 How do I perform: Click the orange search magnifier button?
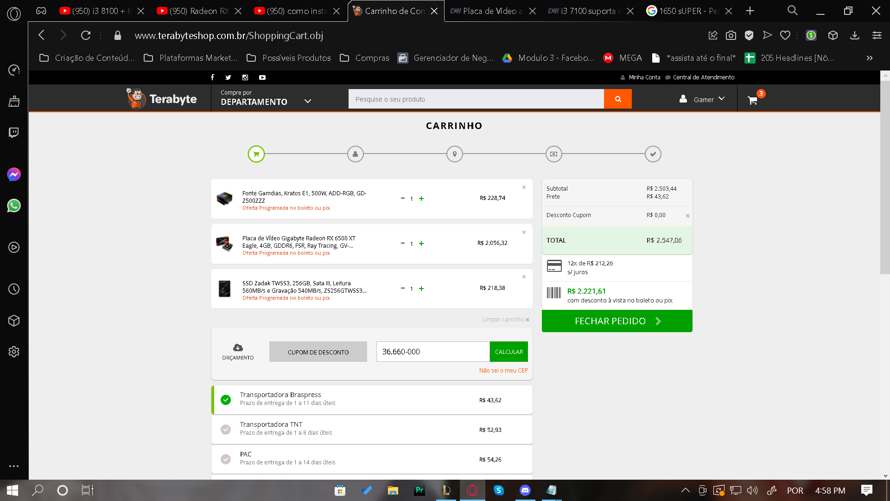[617, 99]
